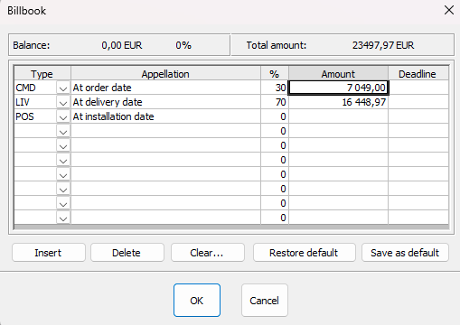Click the 23497,97 EUR total amount
Screen dimensions: 460x325
pos(383,45)
